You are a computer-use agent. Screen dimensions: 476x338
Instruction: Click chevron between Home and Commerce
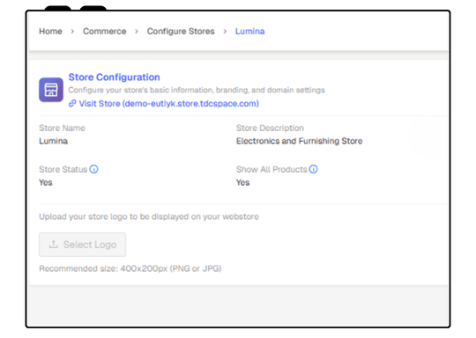pyautogui.click(x=72, y=31)
